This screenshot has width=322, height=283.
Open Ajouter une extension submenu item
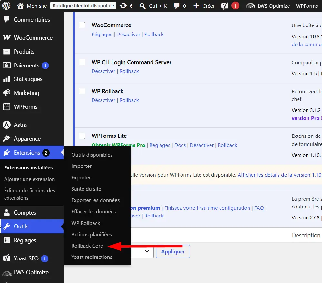point(29,179)
